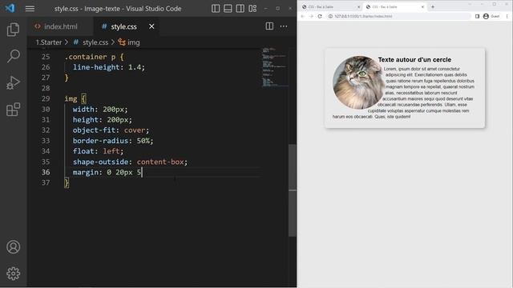Click the 'Texte autour d'un cercle' heading

tap(414, 60)
